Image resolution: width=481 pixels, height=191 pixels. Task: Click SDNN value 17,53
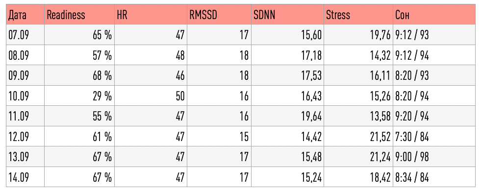coord(287,75)
